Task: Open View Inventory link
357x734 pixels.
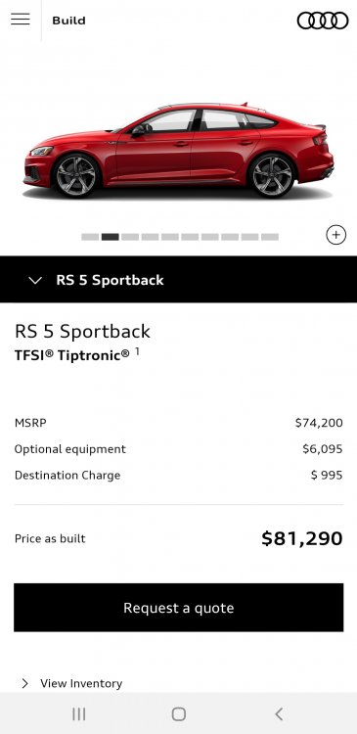Action: (x=81, y=683)
